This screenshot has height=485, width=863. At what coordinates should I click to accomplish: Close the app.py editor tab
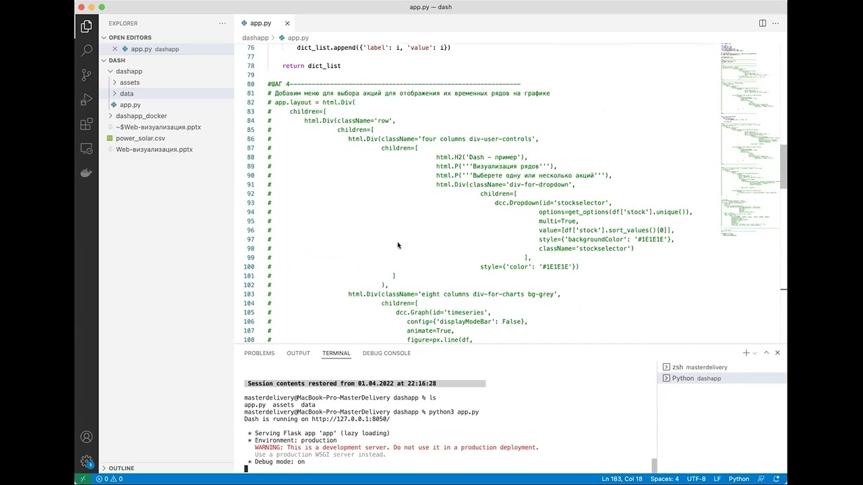pyautogui.click(x=287, y=24)
